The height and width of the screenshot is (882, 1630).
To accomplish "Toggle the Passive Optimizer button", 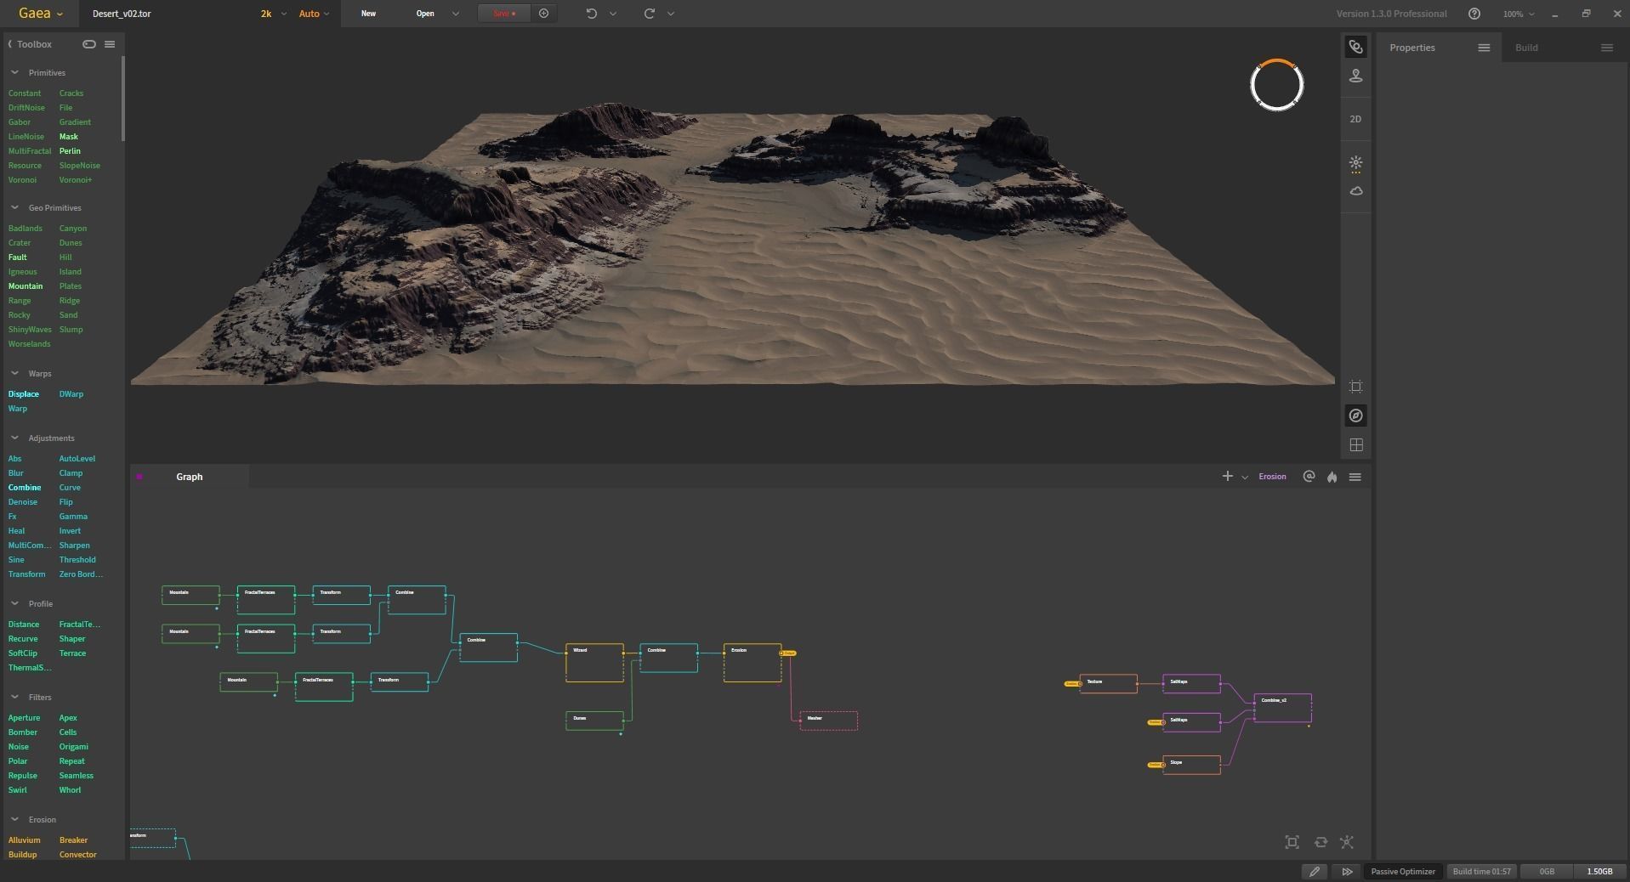I will point(1403,871).
